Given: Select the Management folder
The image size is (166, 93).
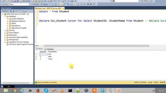Looking at the screenshot, I should click(13, 40).
